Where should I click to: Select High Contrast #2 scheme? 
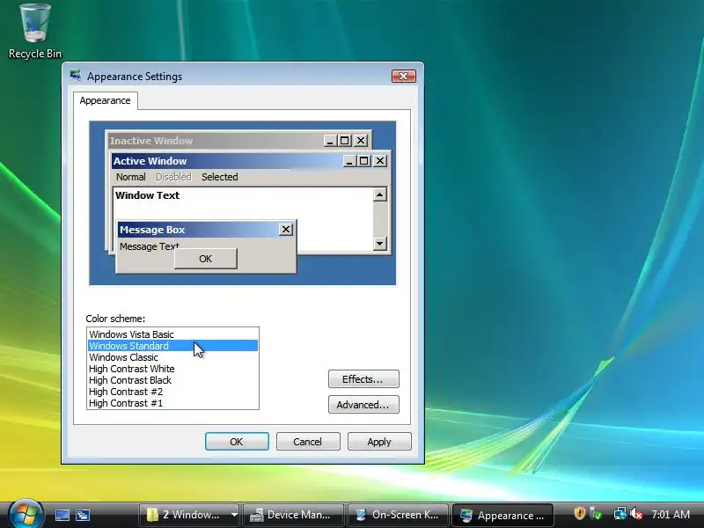tap(172, 392)
